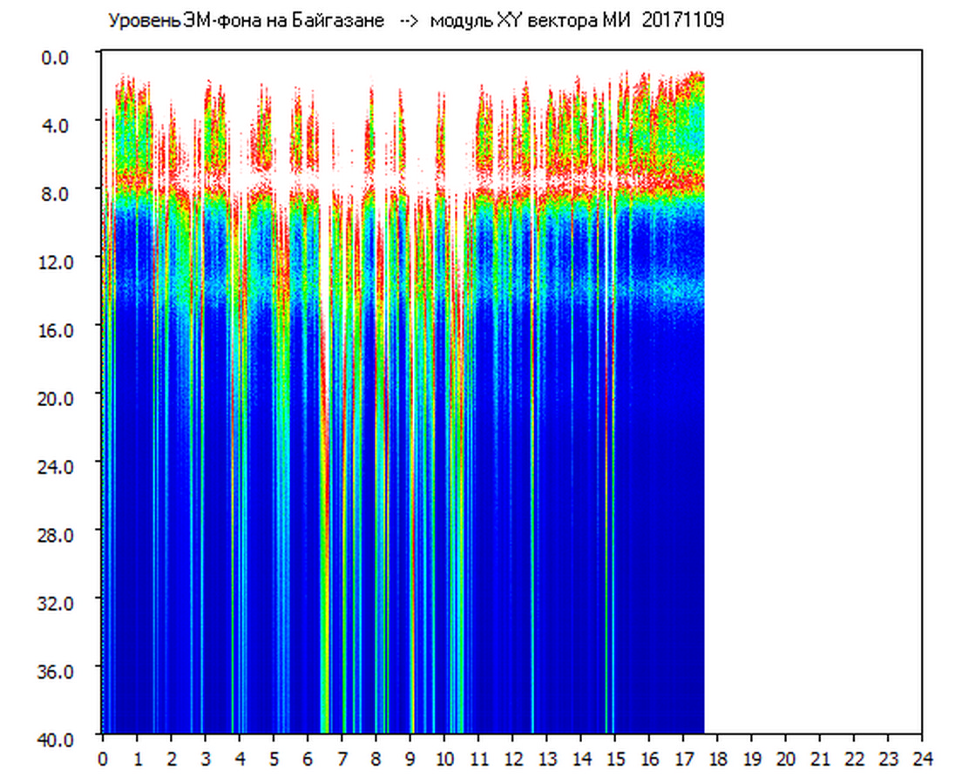This screenshot has width=955, height=784.
Task: Pick the hour 18 tick label
Action: point(717,759)
